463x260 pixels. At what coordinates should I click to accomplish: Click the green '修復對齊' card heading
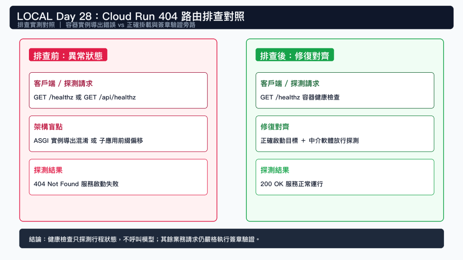pos(274,127)
